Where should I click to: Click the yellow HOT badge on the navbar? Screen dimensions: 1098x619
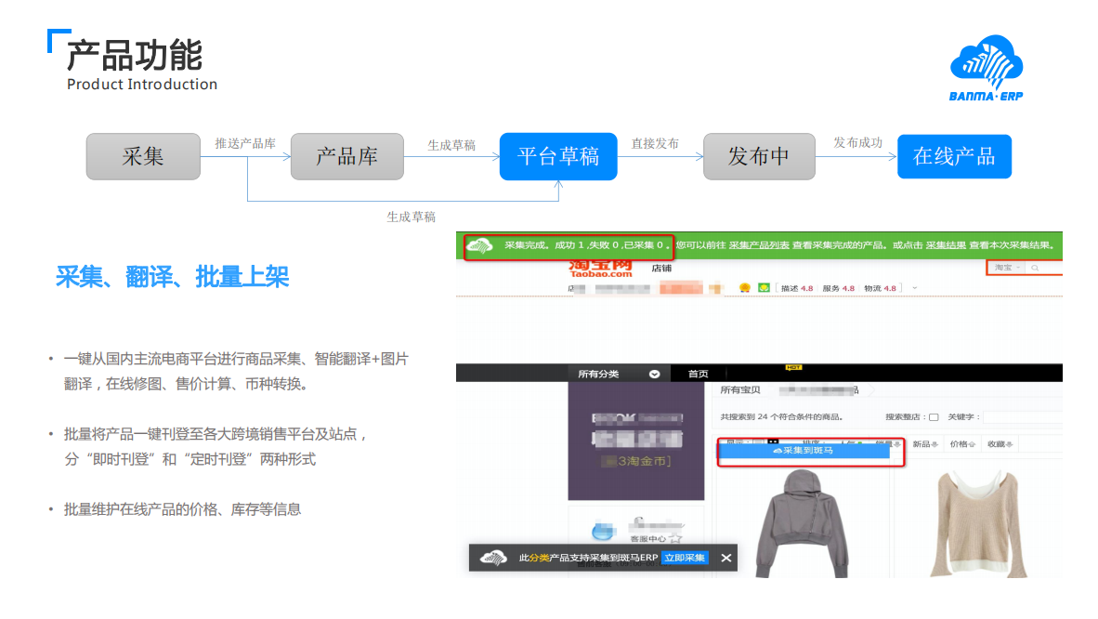pyautogui.click(x=792, y=366)
